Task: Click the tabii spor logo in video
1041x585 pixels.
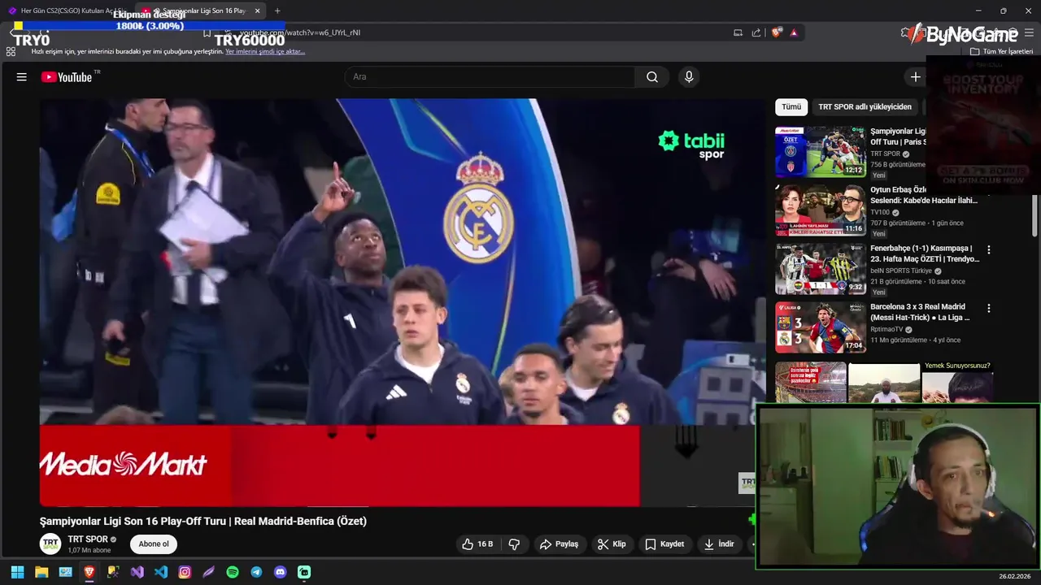Action: click(x=691, y=145)
